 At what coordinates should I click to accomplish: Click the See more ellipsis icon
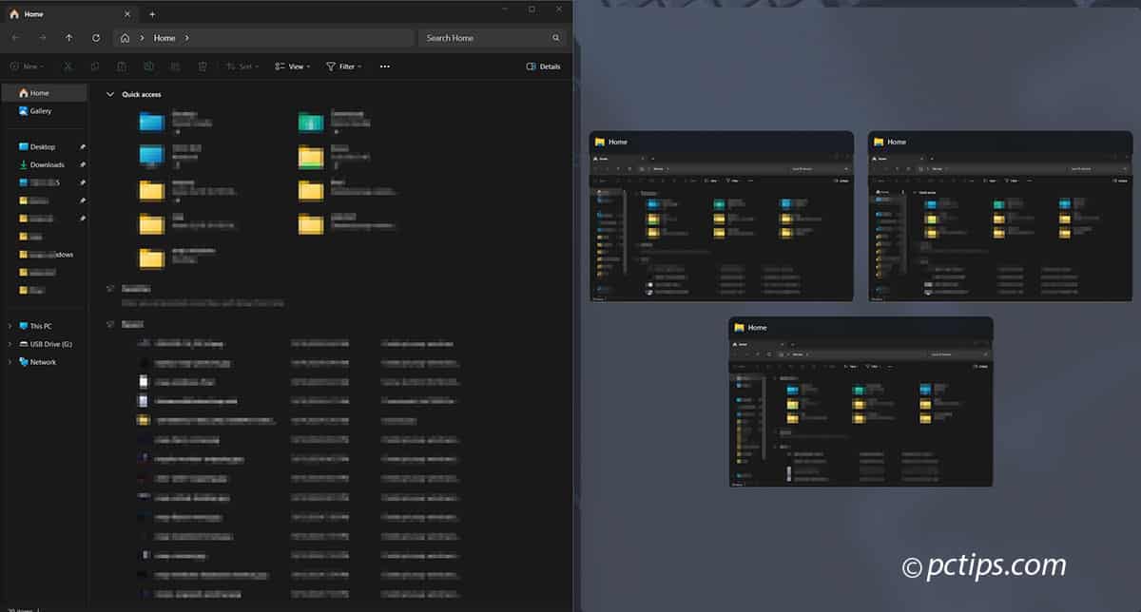point(385,66)
